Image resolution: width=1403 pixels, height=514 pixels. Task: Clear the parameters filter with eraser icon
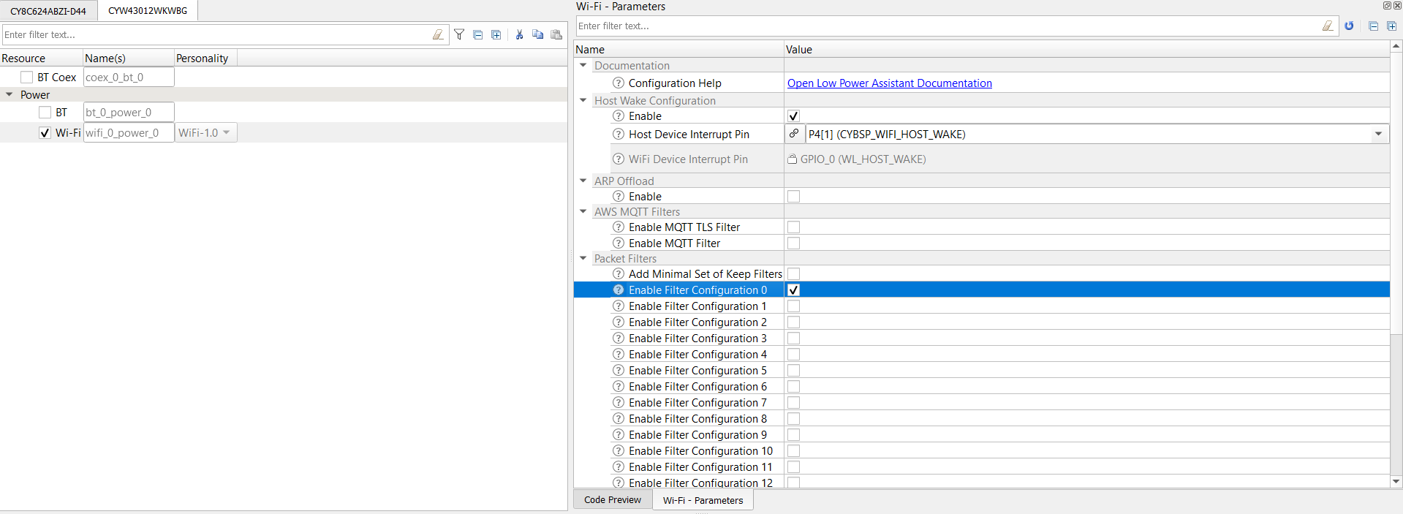click(x=1328, y=26)
